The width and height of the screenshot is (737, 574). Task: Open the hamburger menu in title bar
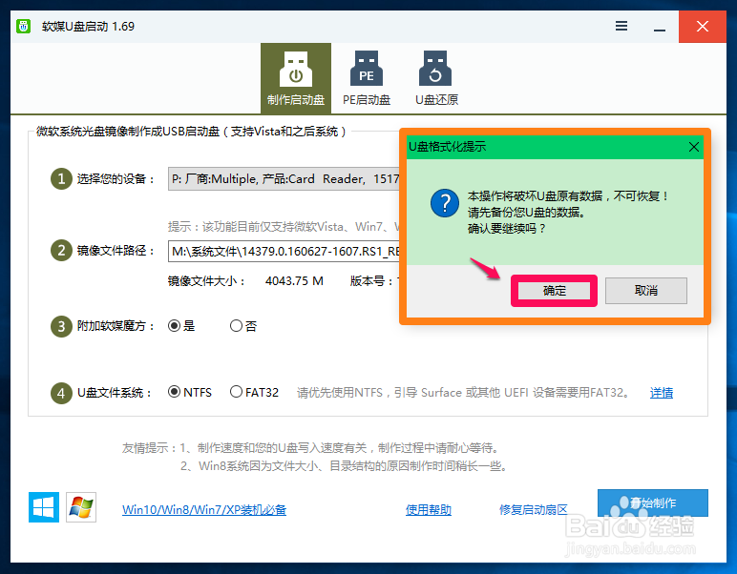click(x=621, y=26)
